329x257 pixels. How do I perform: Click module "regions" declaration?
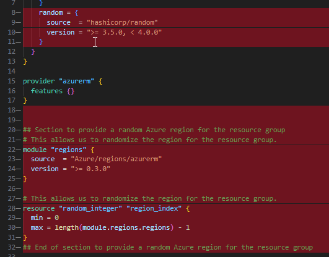[58, 150]
